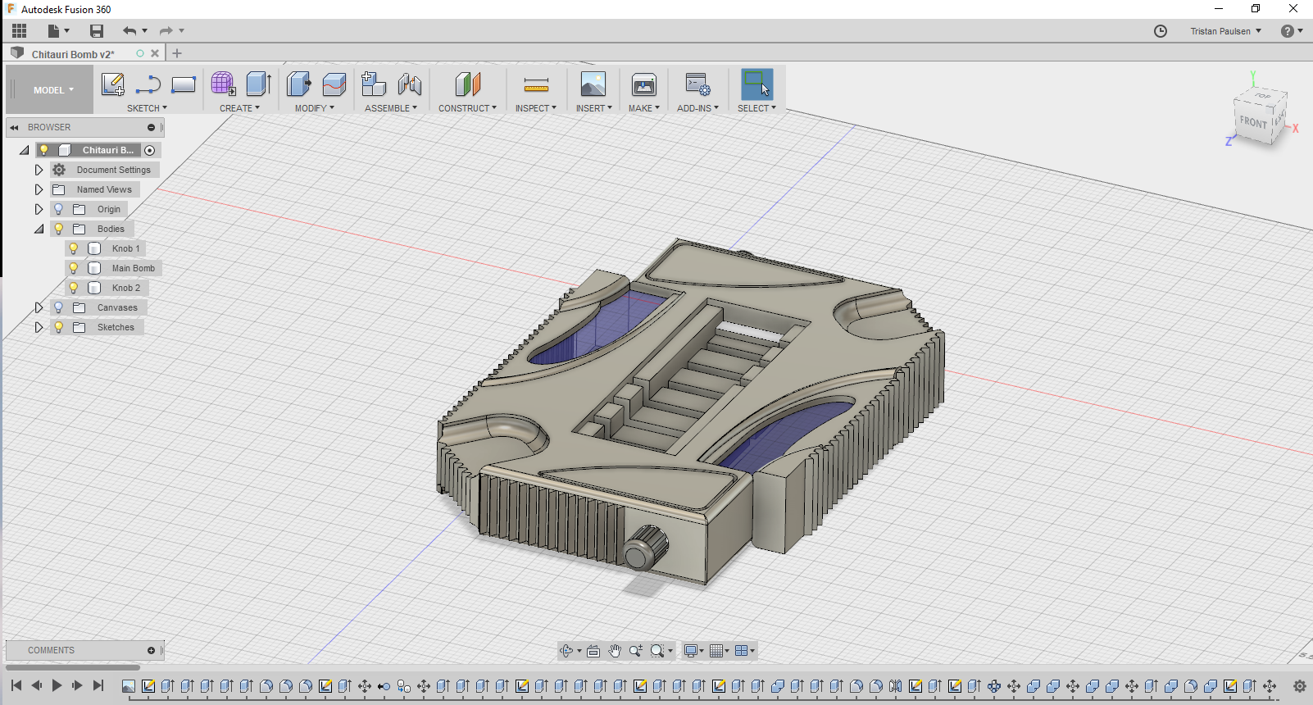Click the FRONT face of ViewCube
The image size is (1313, 705).
point(1252,122)
